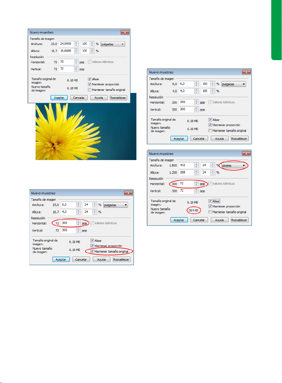Click the 364 KB new image size value
The width and height of the screenshot is (282, 383).
[193, 210]
